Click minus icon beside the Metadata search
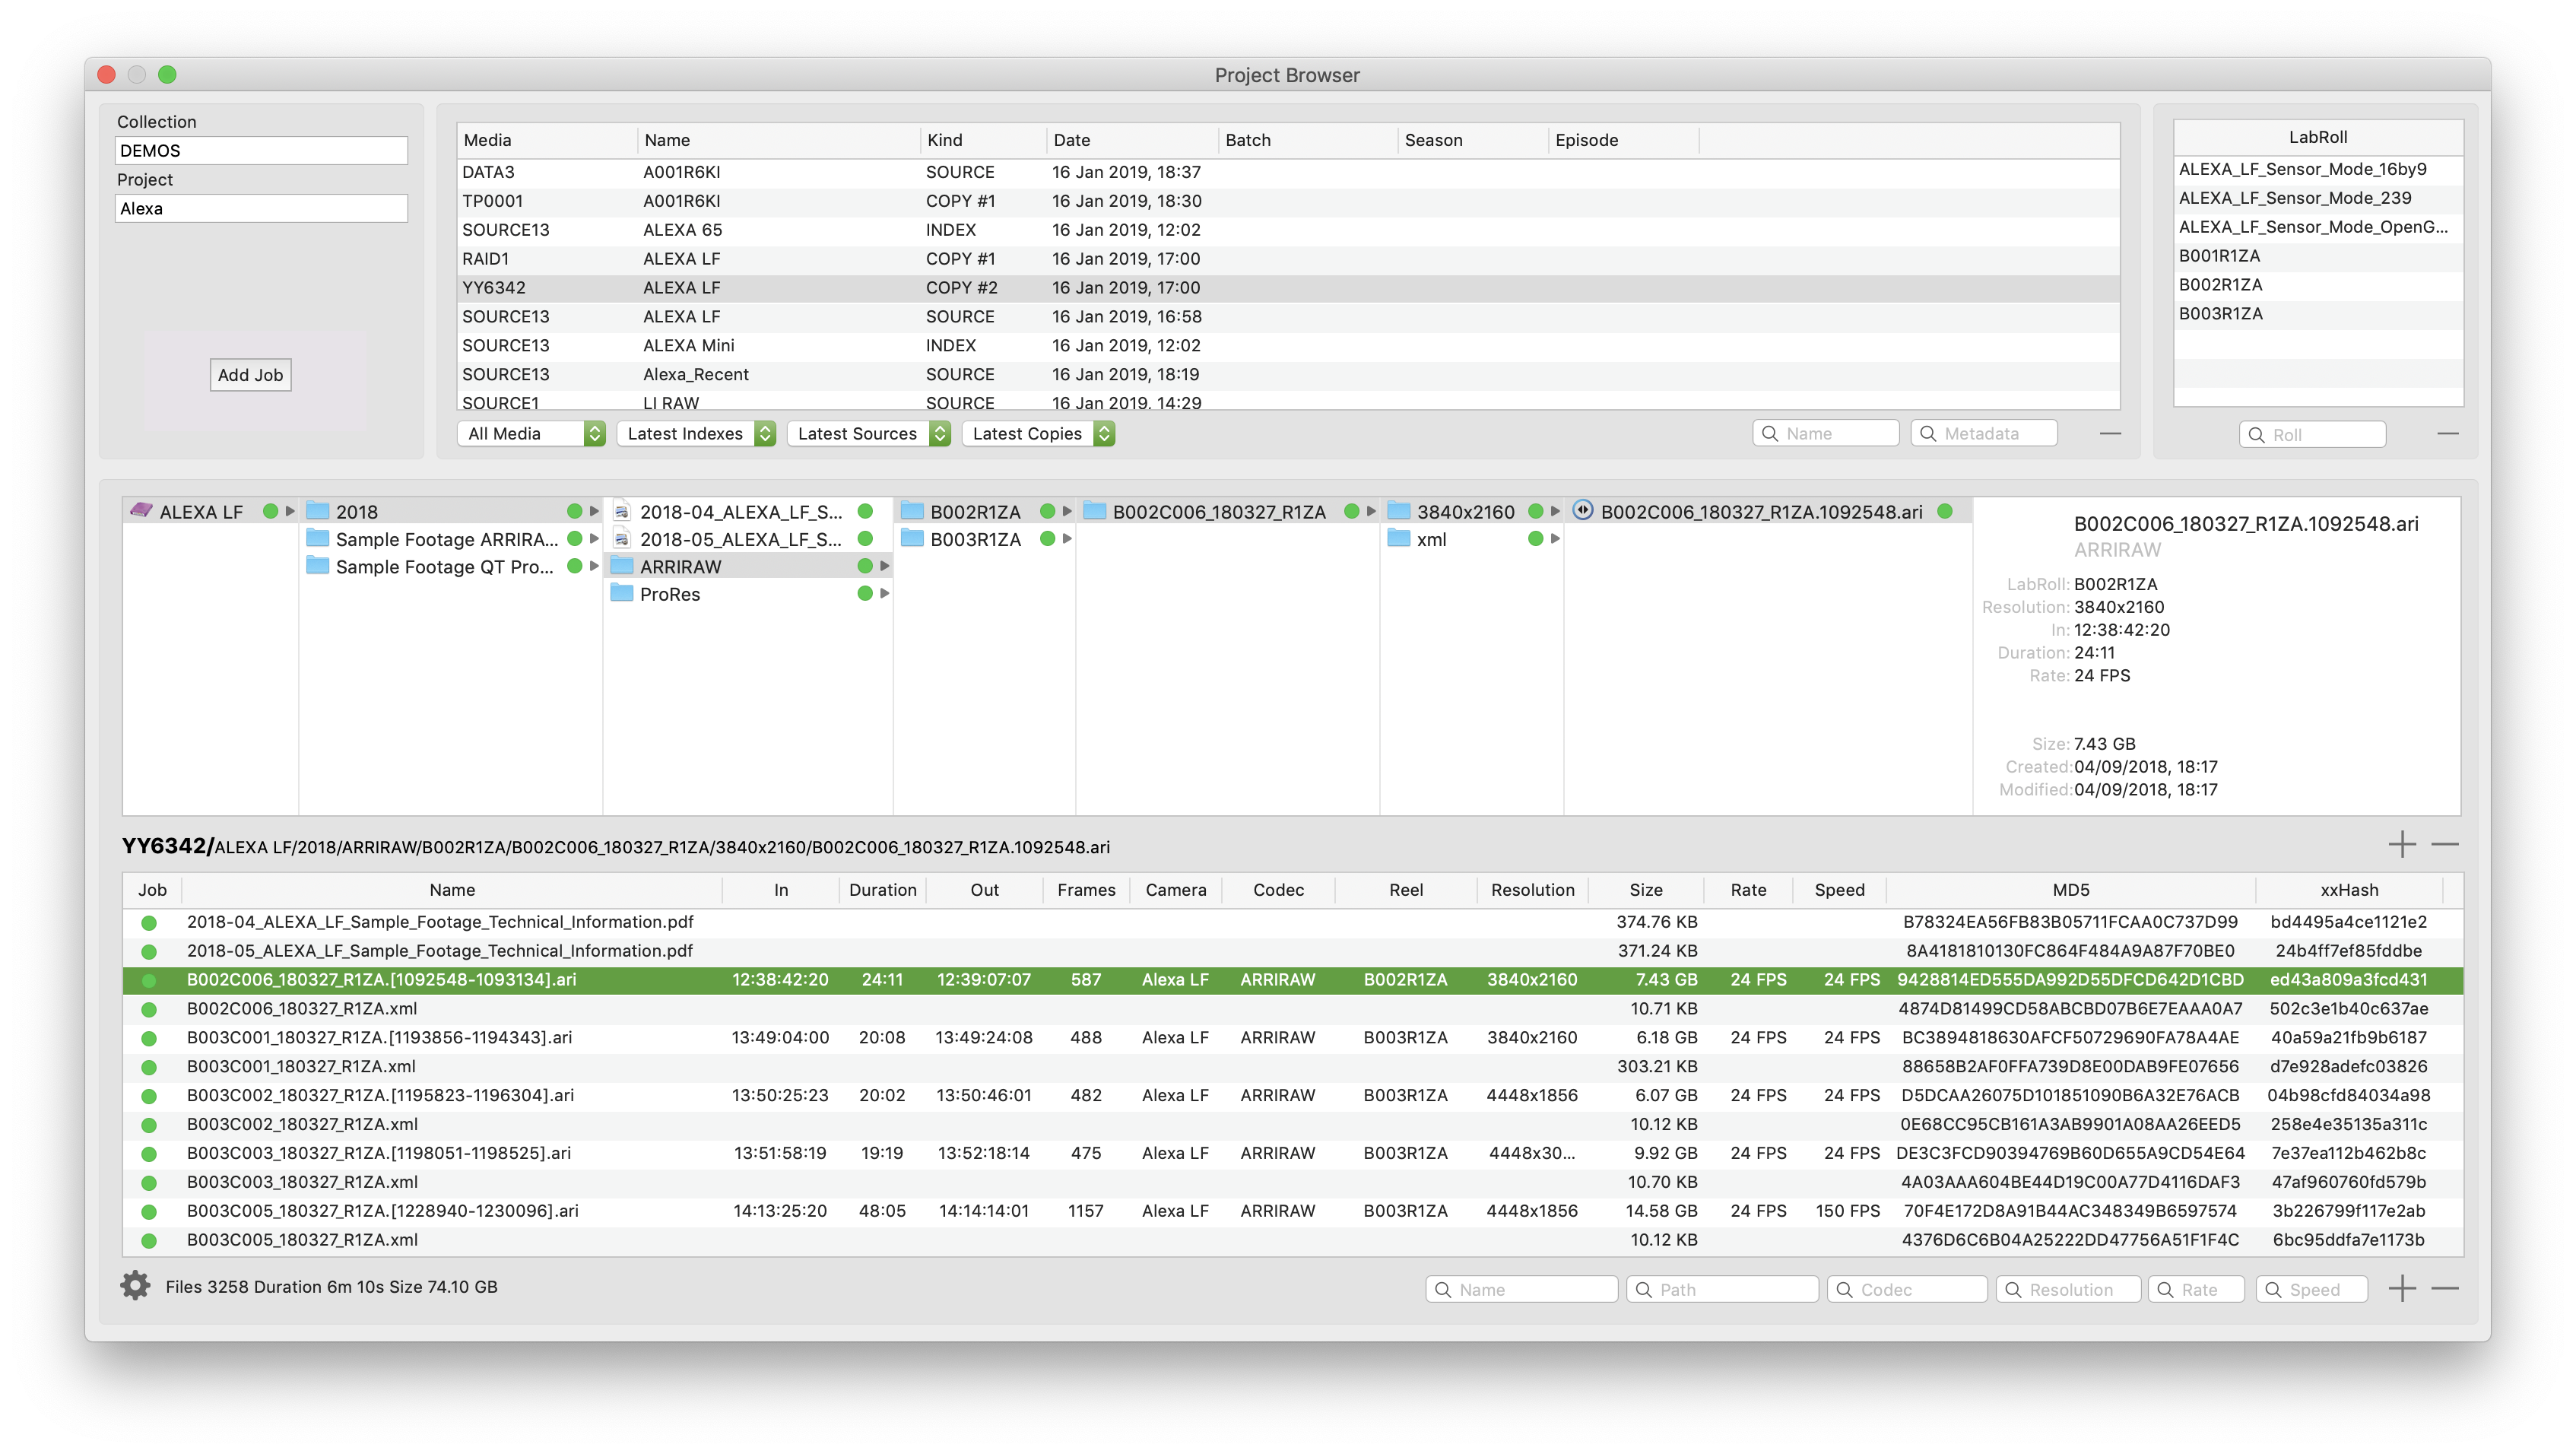This screenshot has width=2576, height=1454. [2110, 433]
